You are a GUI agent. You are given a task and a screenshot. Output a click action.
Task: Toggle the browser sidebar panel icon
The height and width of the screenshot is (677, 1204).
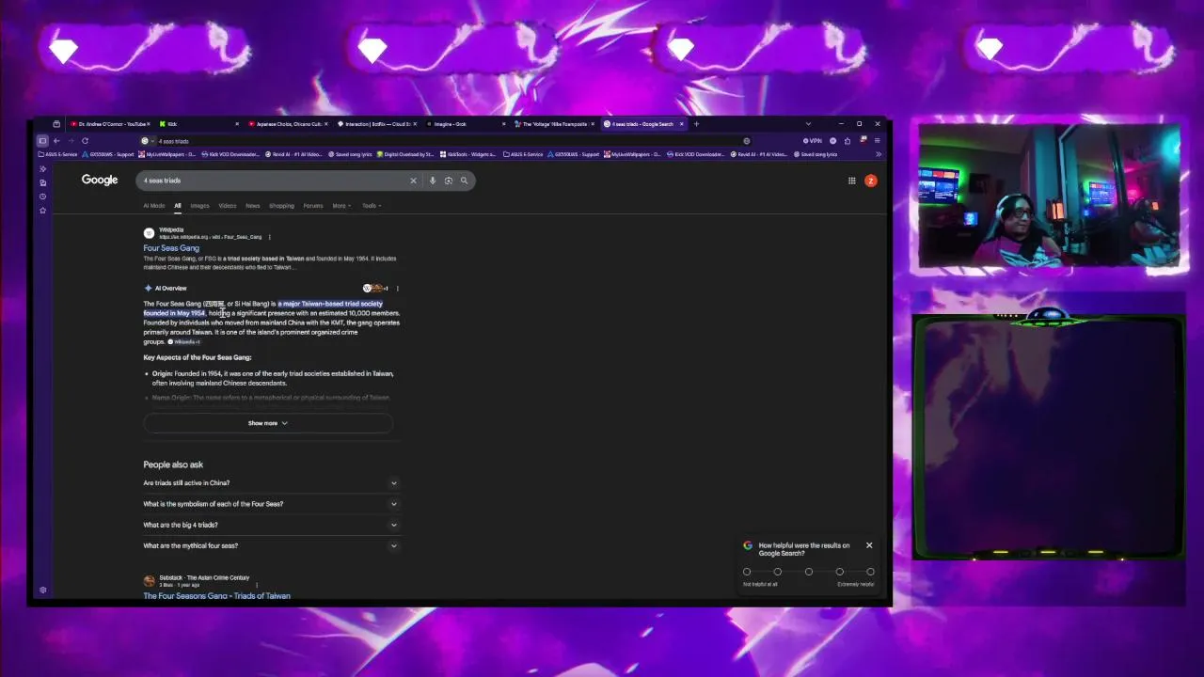42,141
